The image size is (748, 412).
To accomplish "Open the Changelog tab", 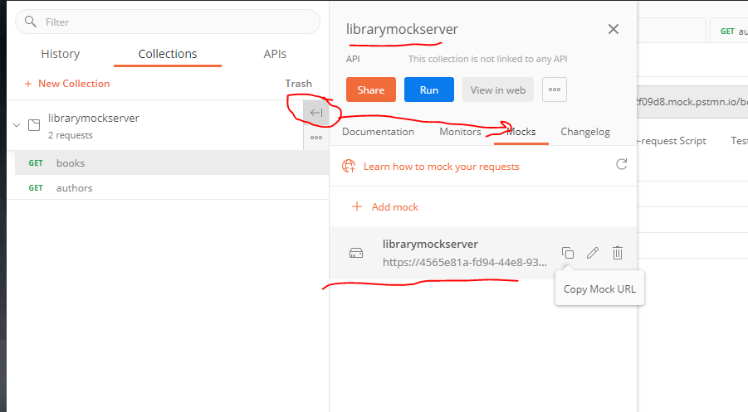I will pos(585,132).
